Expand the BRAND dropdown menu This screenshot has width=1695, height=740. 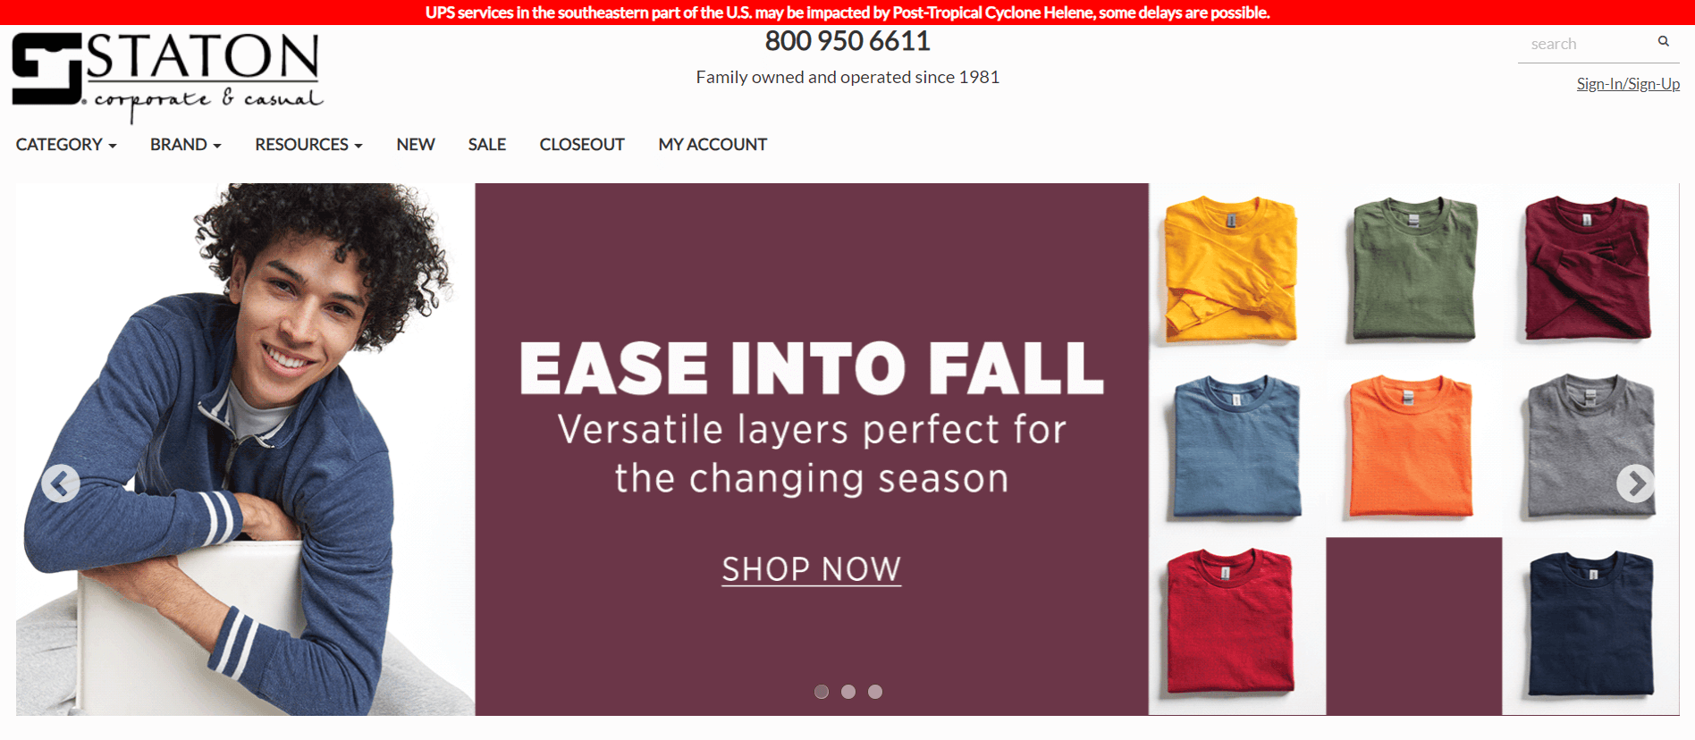click(186, 145)
